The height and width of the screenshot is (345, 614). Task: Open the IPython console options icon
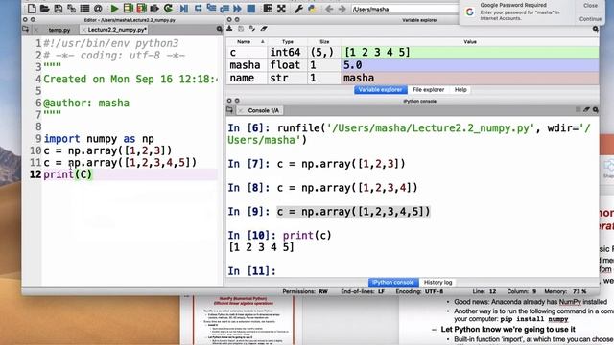point(595,110)
